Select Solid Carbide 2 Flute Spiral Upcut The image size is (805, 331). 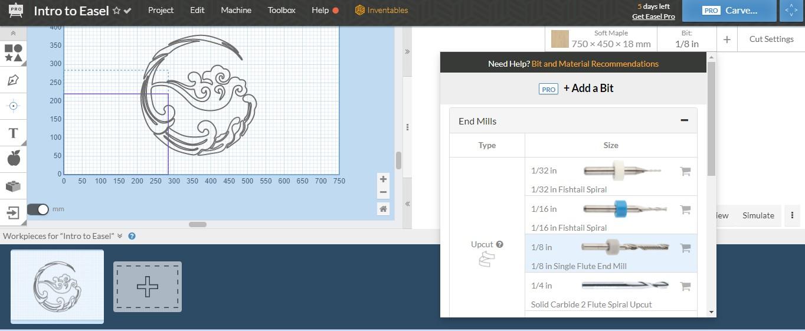pyautogui.click(x=611, y=291)
